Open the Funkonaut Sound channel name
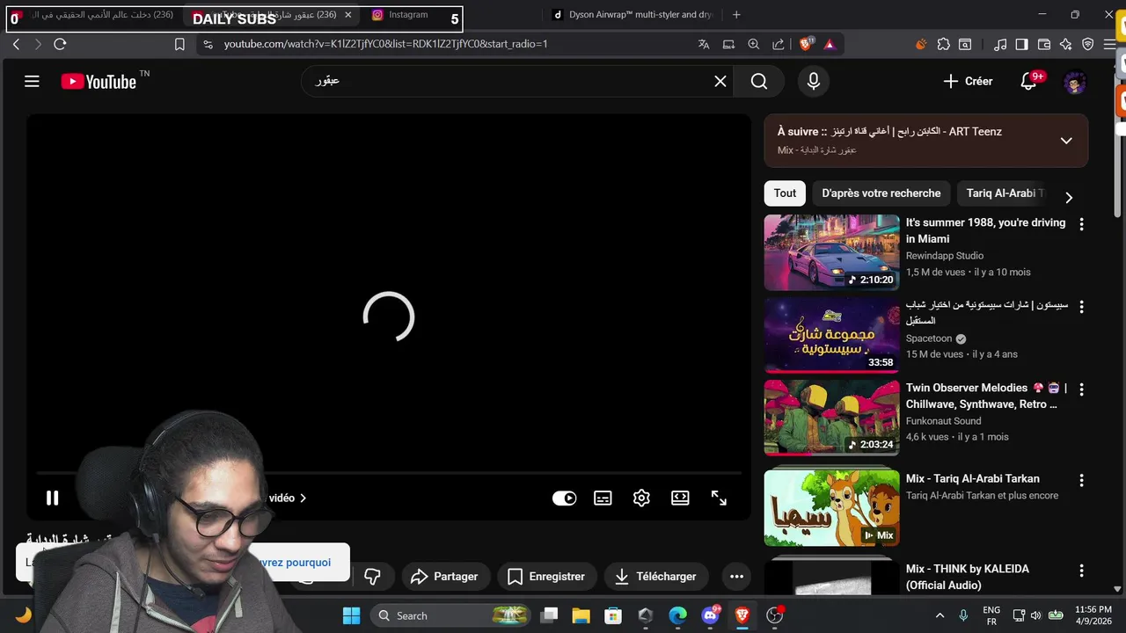This screenshot has height=633, width=1126. (x=943, y=421)
